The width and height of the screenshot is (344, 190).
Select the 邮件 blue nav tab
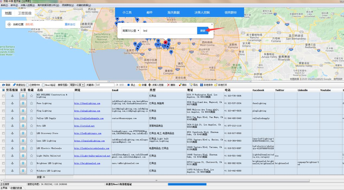click(149, 12)
